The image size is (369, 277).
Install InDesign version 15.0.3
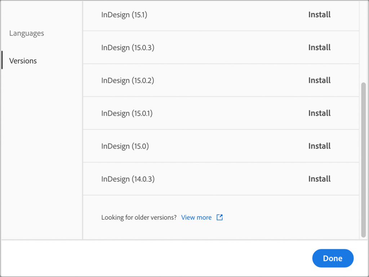(x=319, y=48)
